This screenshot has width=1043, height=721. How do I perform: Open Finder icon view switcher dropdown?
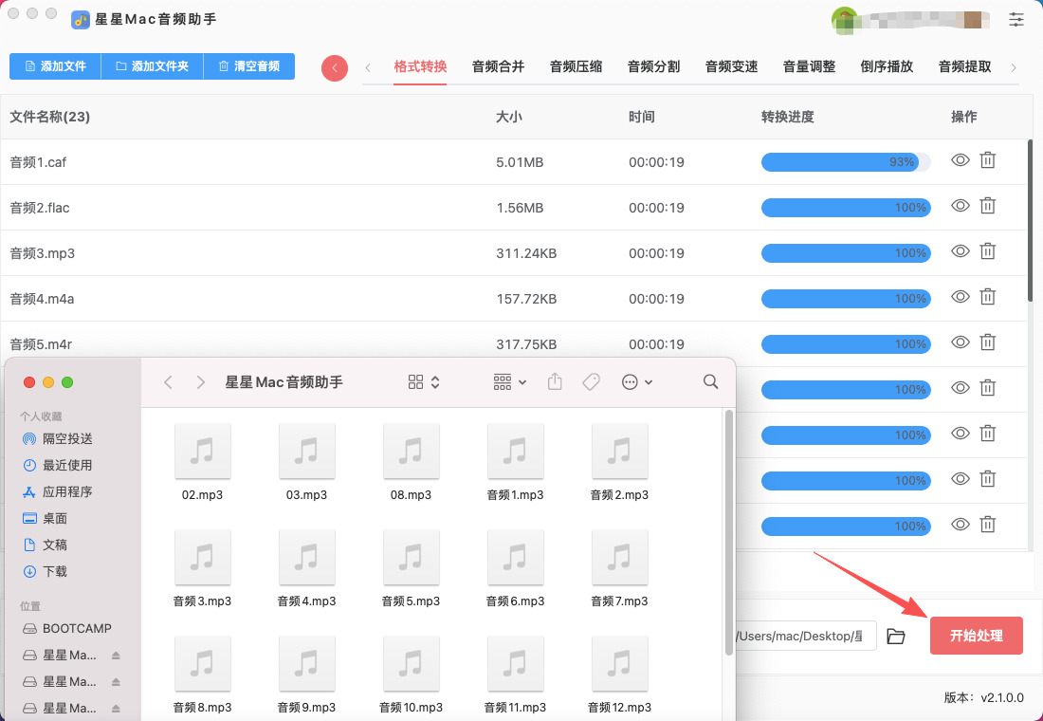pos(424,381)
